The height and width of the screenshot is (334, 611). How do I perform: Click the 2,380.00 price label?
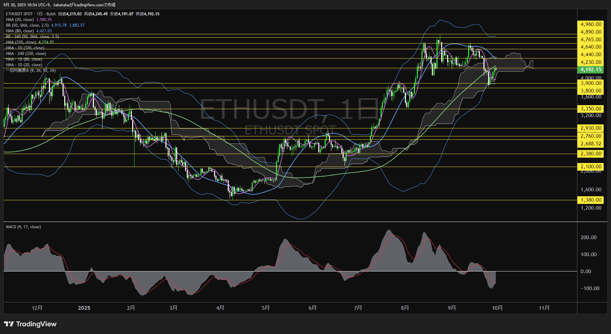pos(591,154)
